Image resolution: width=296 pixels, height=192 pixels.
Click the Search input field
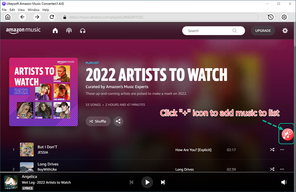point(213,31)
